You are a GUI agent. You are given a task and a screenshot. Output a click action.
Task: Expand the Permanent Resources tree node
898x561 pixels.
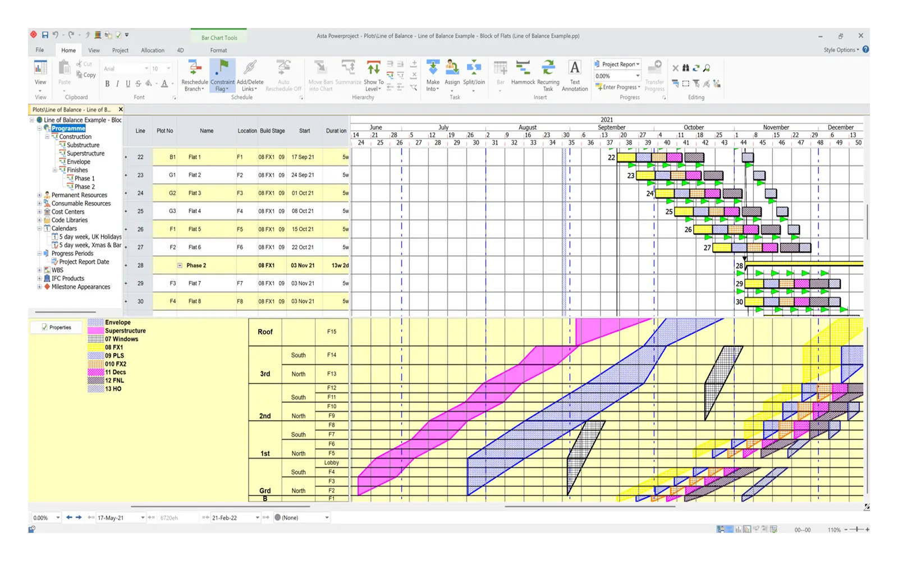point(39,195)
